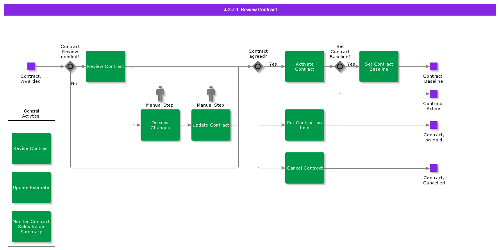Select the Contract, Active end event square
Screen dimensions: 500x250
point(434,94)
